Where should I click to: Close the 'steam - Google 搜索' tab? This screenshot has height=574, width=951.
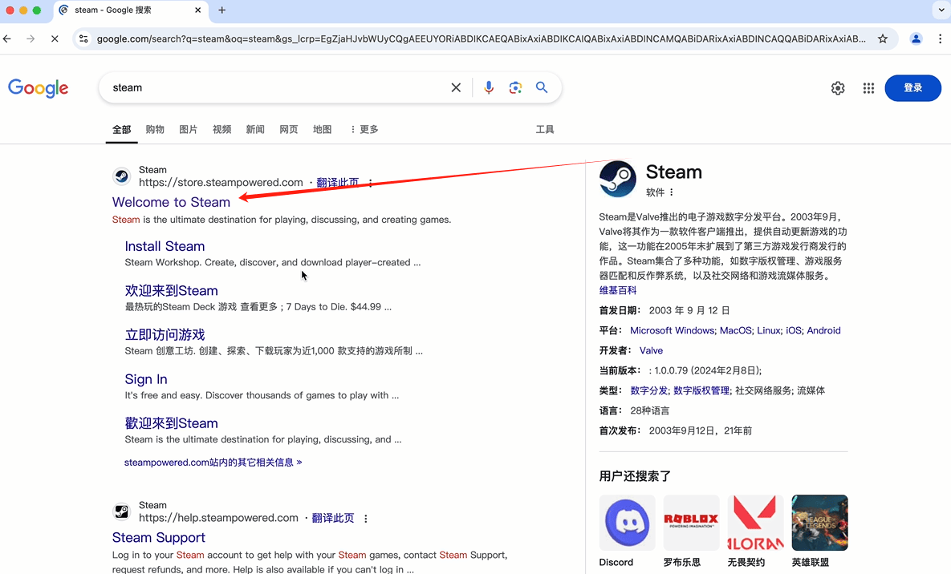pos(197,10)
